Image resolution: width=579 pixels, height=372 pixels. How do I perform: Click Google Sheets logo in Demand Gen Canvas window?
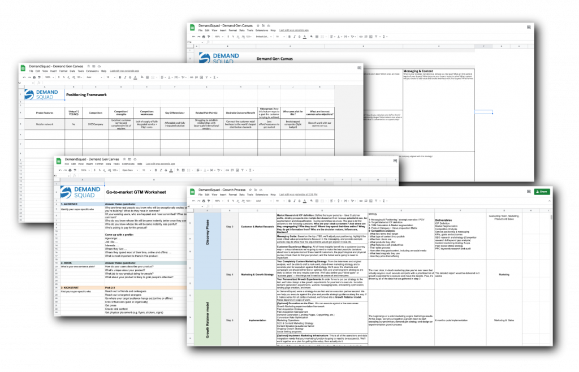click(x=192, y=27)
